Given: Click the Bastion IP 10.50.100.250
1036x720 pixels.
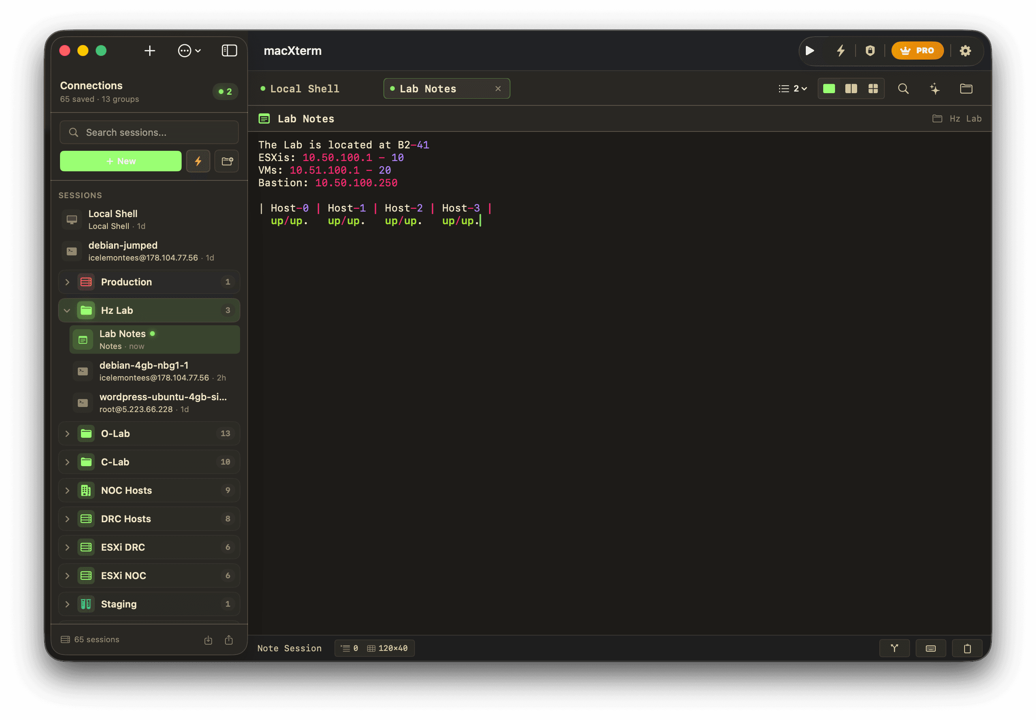Looking at the screenshot, I should point(356,183).
